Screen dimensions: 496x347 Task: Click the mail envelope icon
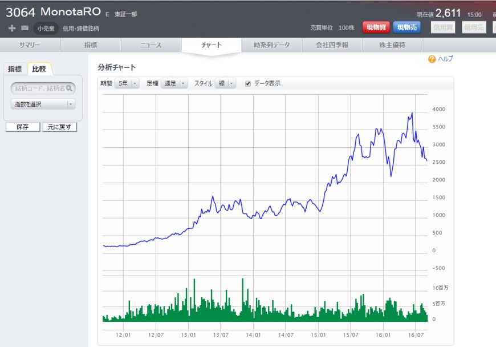[25, 28]
